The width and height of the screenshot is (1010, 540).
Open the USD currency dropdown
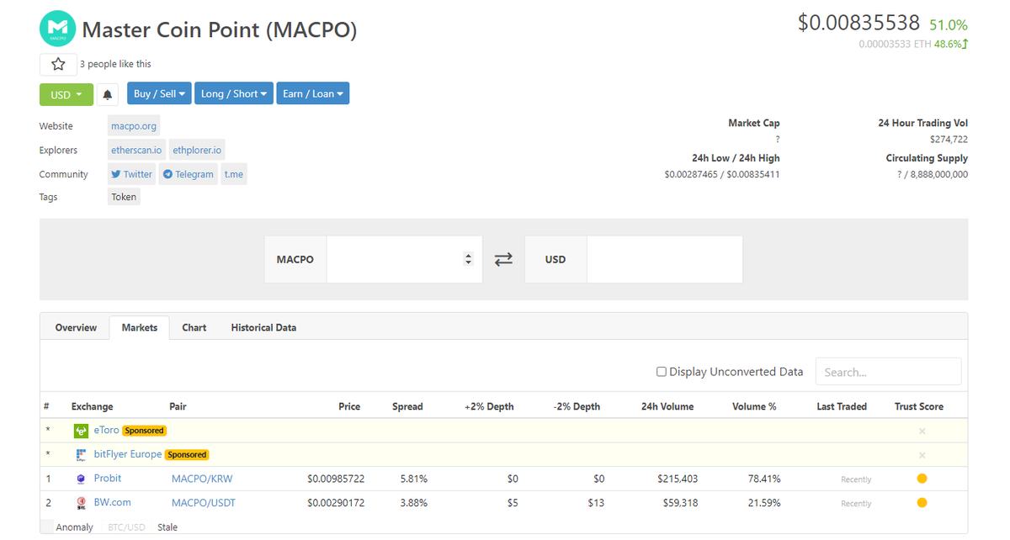[66, 94]
